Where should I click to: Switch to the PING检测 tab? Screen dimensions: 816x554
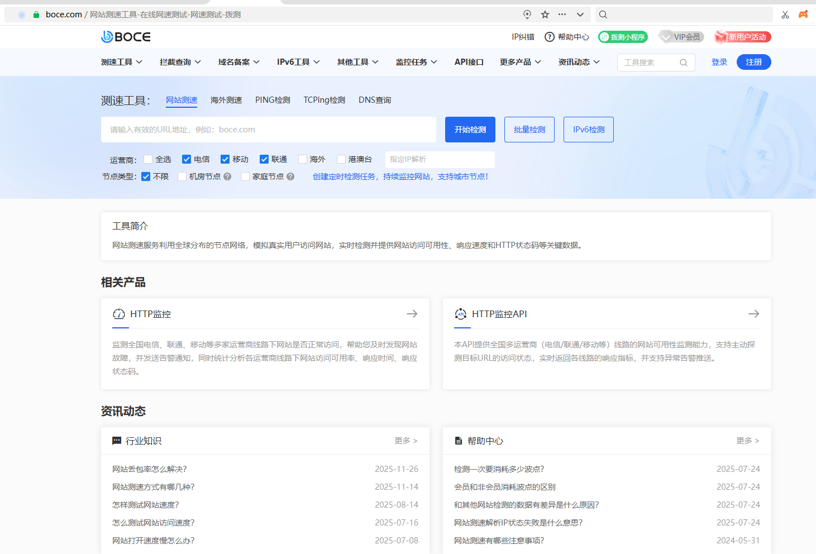coord(272,100)
